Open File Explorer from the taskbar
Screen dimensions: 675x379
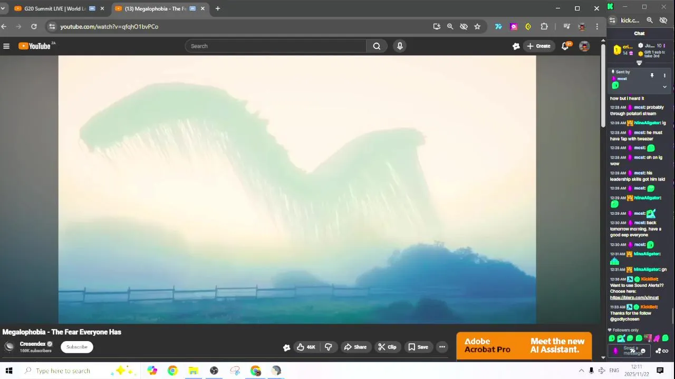[x=193, y=371]
